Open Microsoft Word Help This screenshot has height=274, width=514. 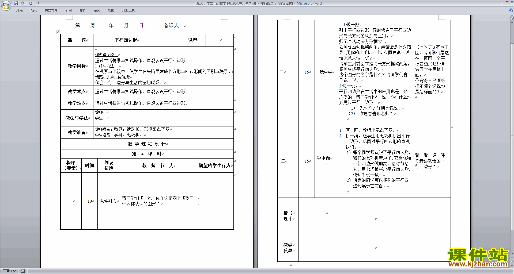point(511,10)
